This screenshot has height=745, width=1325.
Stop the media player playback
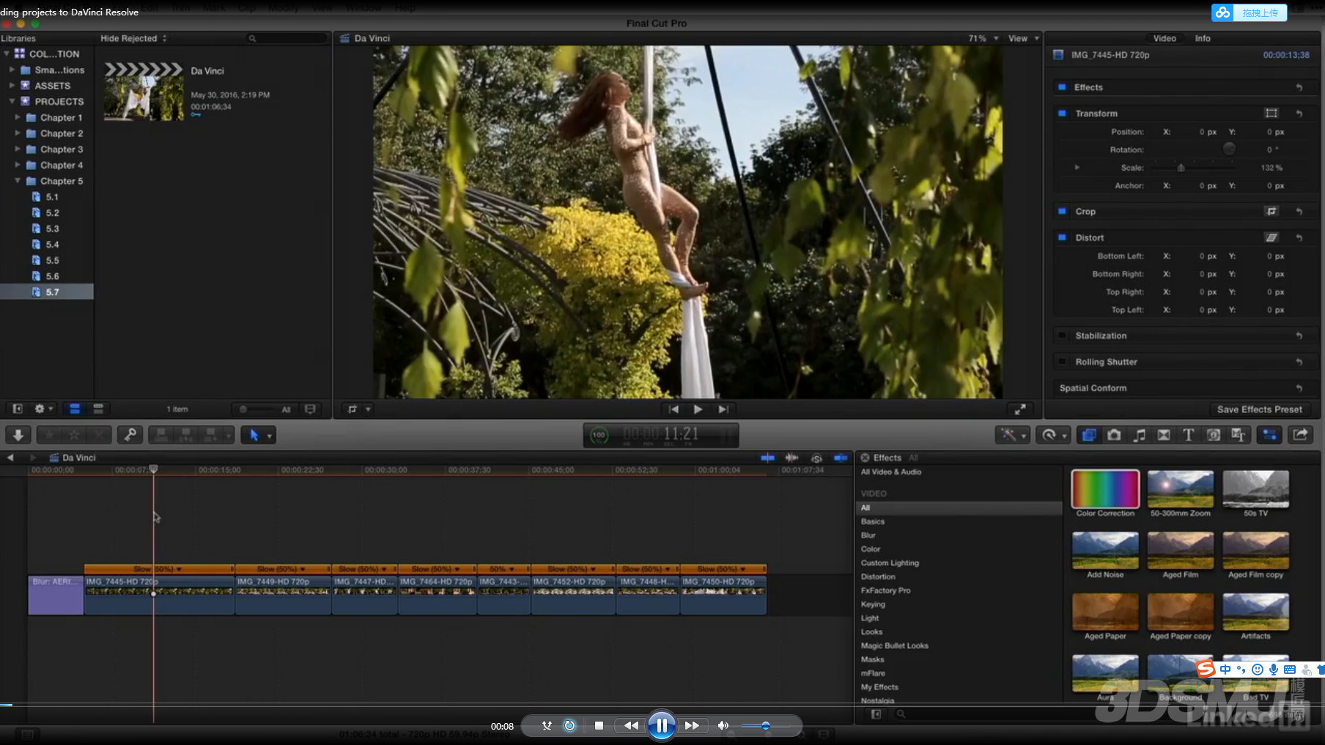click(599, 726)
